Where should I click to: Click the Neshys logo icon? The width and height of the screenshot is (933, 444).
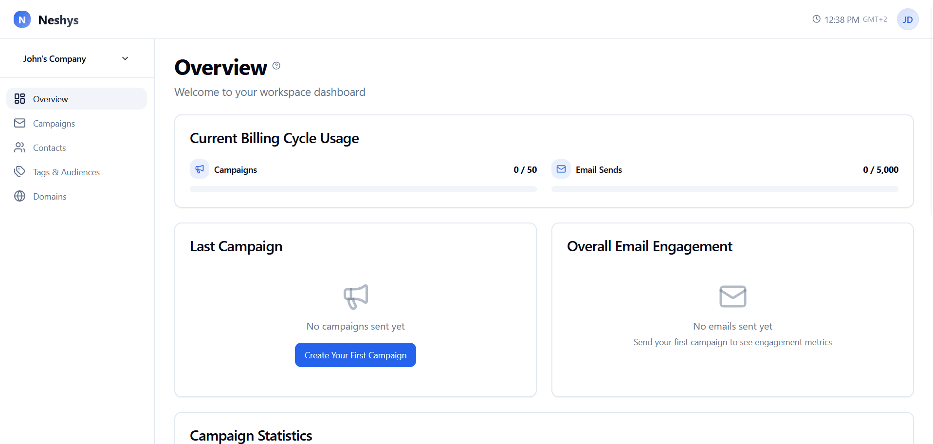pyautogui.click(x=21, y=19)
